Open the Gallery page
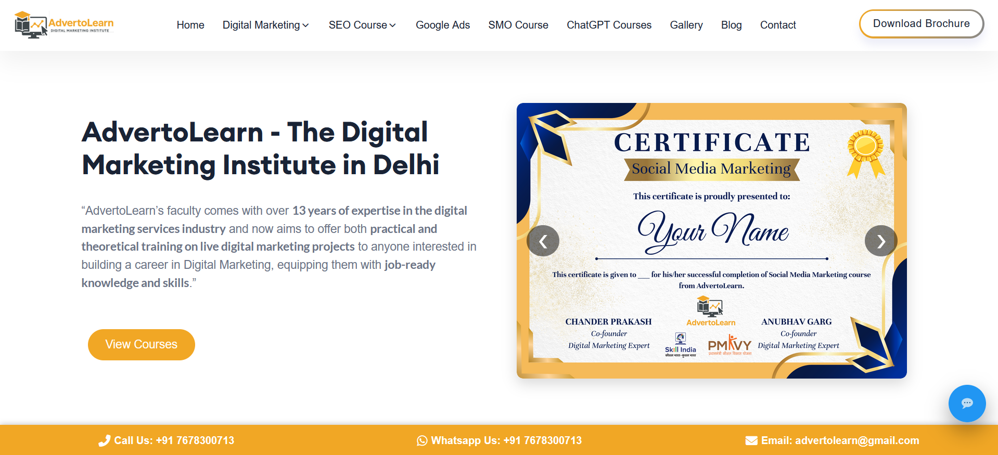This screenshot has width=998, height=455. (686, 25)
